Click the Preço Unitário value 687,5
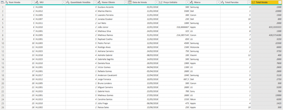The width and height of the screenshot is (283, 110). coord(174,79)
